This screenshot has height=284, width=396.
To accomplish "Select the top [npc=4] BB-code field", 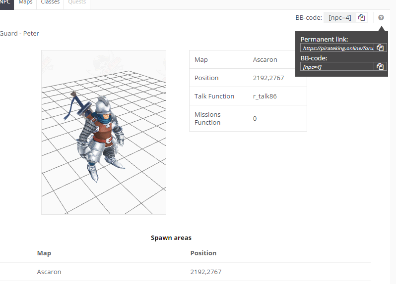I will tap(340, 18).
